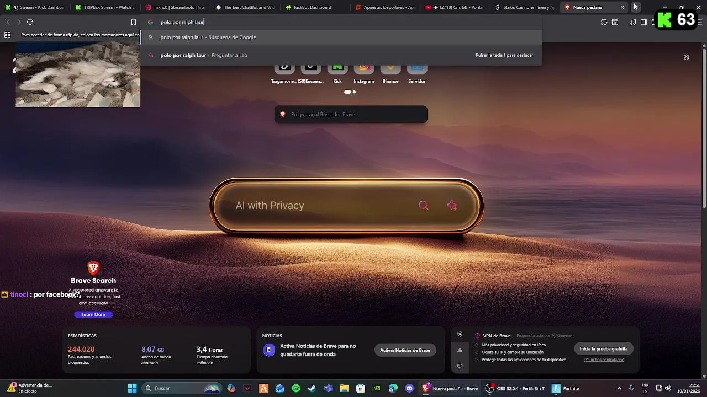
Task: Open Discord from the Windows taskbar
Action: tap(409, 388)
